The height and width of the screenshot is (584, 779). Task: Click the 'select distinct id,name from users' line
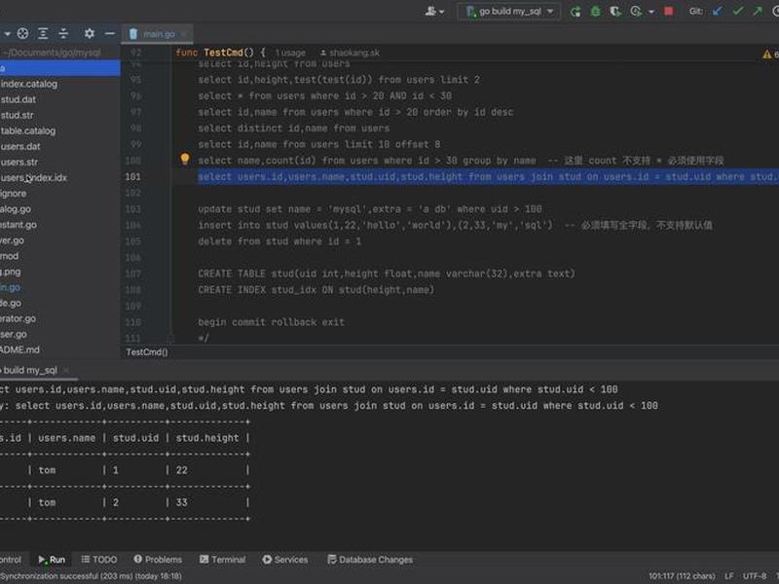click(294, 128)
